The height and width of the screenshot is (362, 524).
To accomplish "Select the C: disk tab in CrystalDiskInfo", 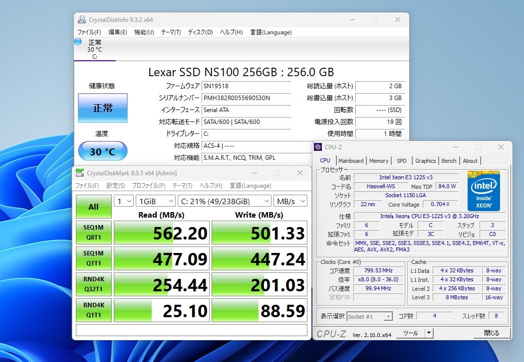I will (95, 49).
